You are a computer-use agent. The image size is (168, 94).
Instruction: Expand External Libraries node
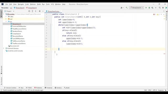click(x=4, y=48)
